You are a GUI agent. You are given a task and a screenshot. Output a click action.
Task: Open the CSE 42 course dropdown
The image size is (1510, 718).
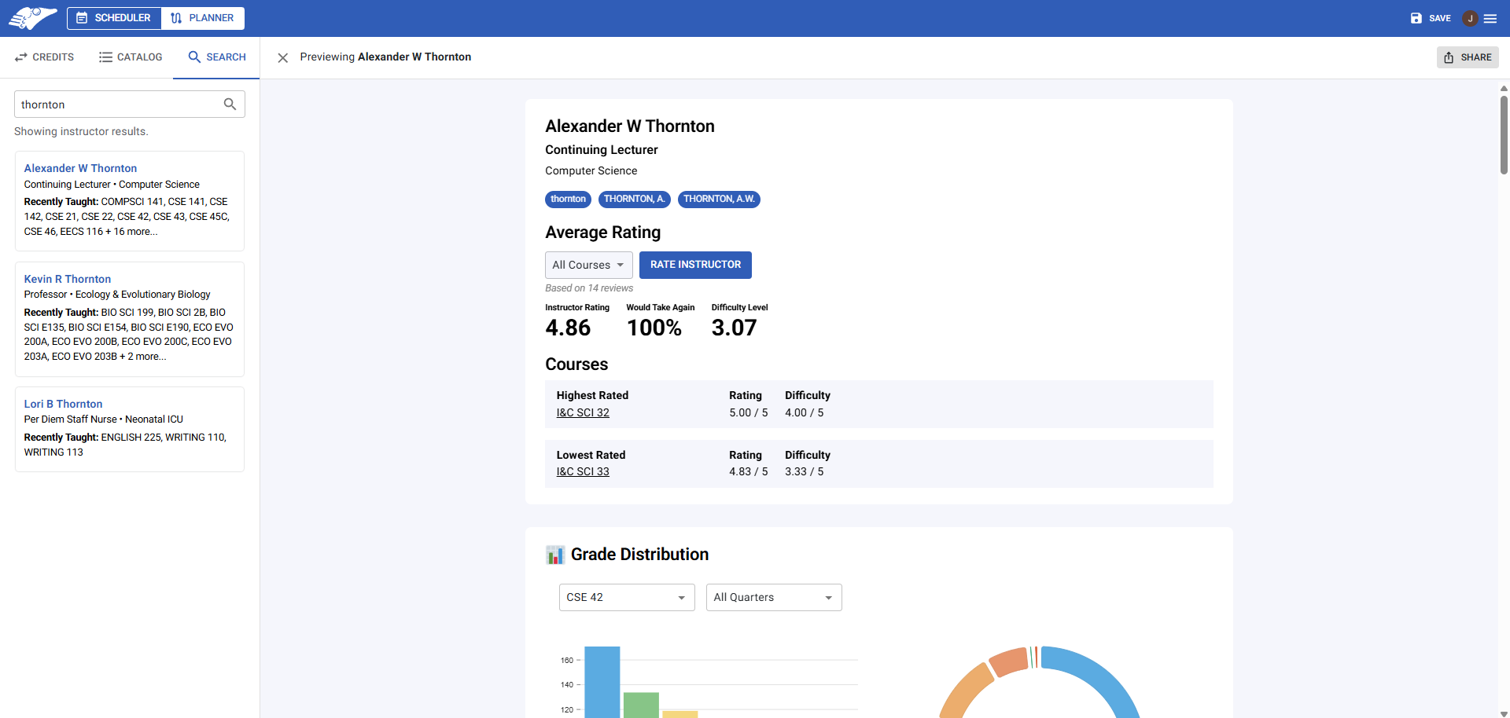(626, 597)
